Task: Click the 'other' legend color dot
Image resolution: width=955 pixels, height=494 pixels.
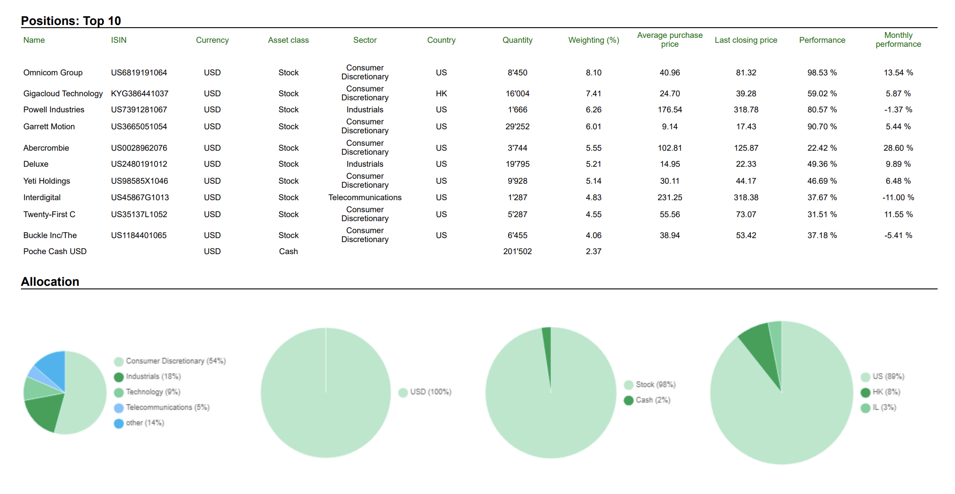Action: (119, 423)
